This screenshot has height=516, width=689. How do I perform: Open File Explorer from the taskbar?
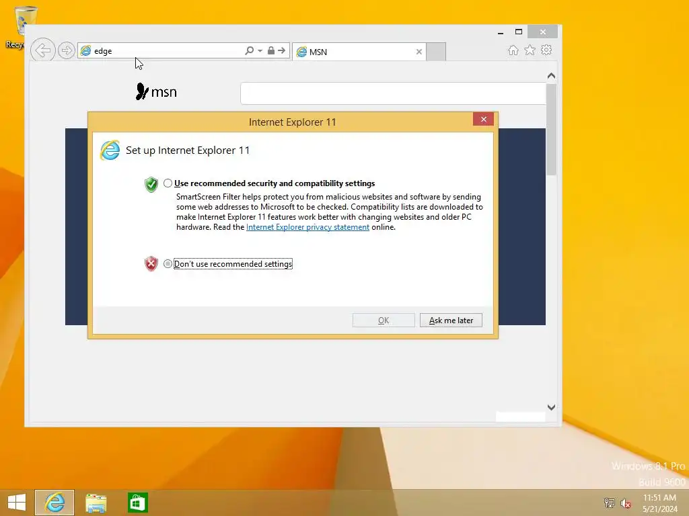pos(96,503)
